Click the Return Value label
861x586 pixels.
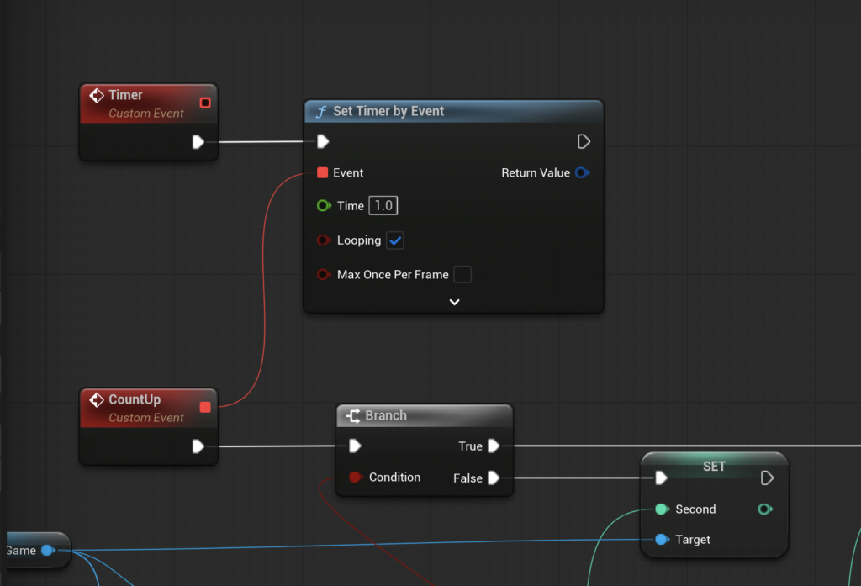click(x=536, y=173)
